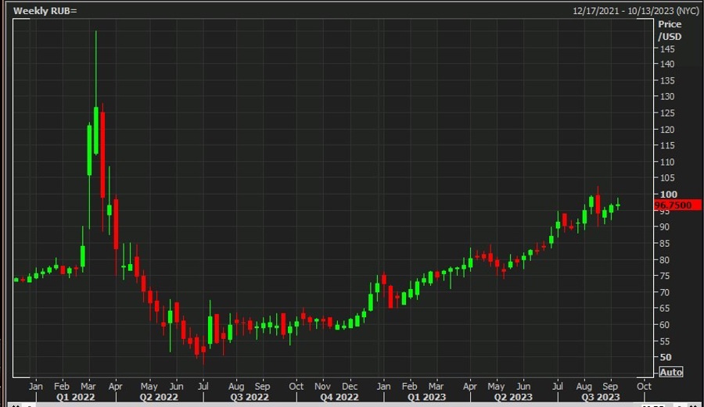
Task: Click the 80 price axis label
Action: (x=664, y=260)
